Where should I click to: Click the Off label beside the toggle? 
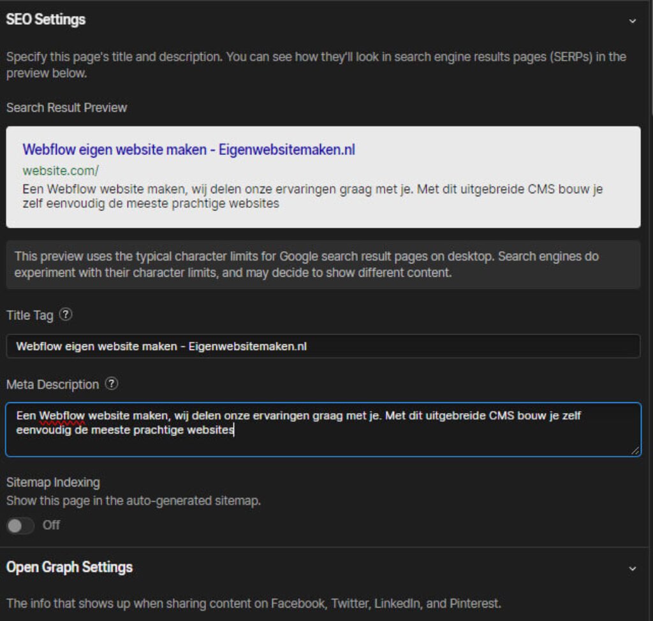coord(51,525)
